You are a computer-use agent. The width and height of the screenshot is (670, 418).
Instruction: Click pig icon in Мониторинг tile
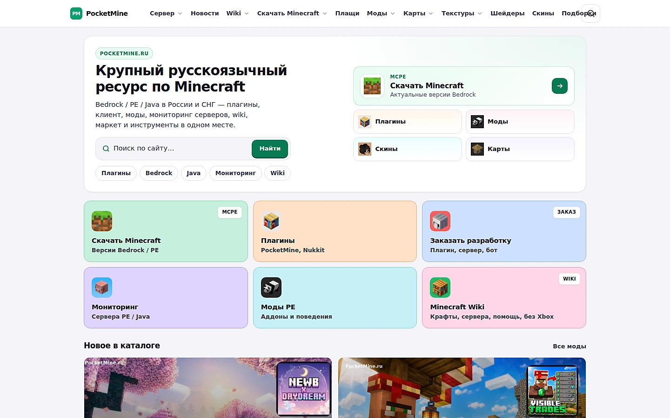[x=102, y=287]
